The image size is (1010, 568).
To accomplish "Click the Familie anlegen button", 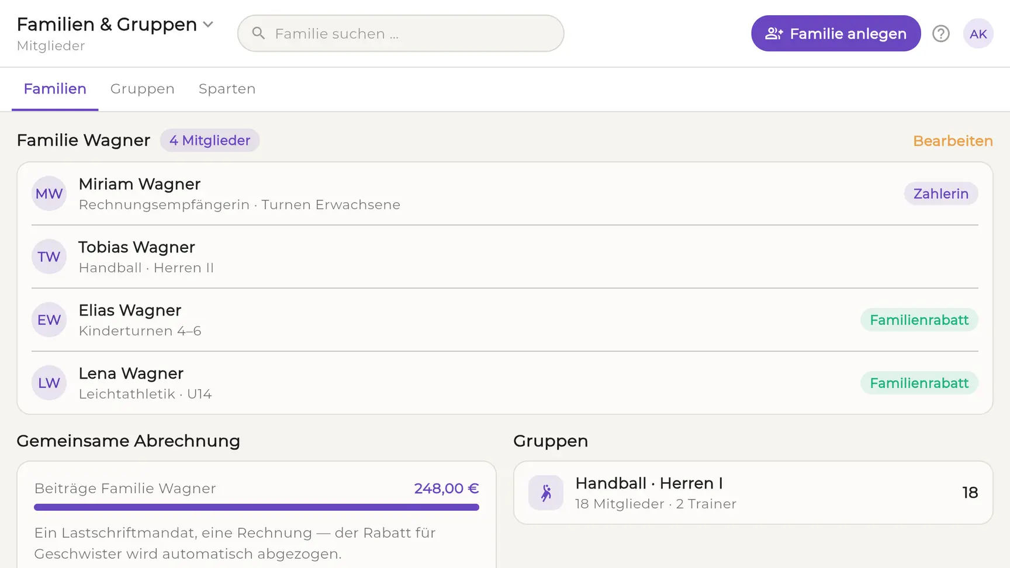I will (x=836, y=33).
